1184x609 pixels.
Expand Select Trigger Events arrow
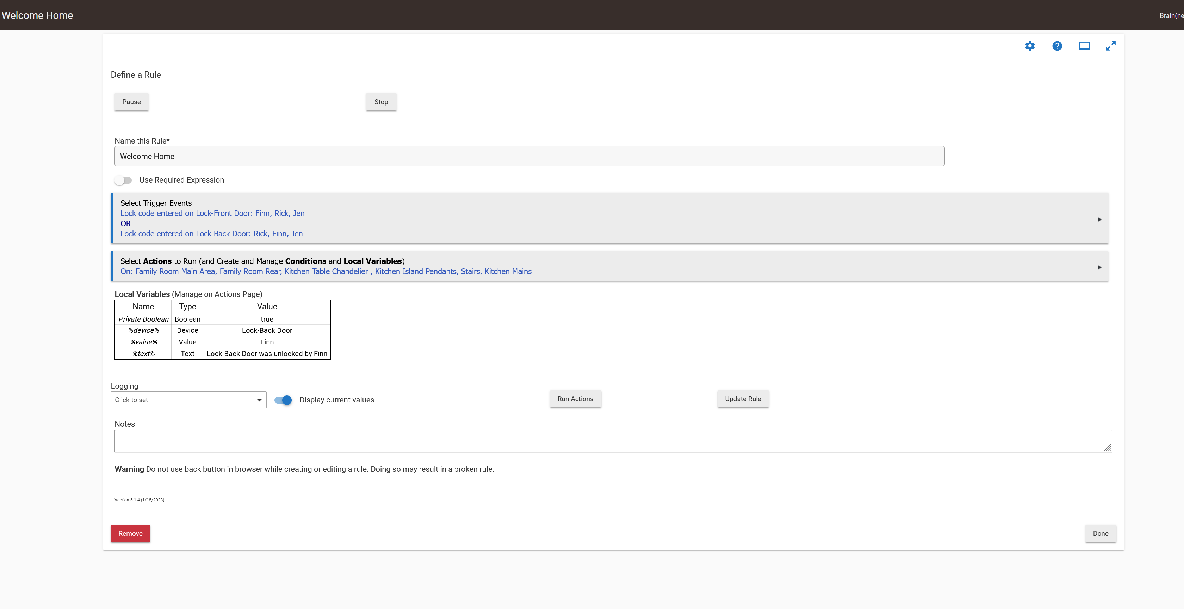[1099, 220]
